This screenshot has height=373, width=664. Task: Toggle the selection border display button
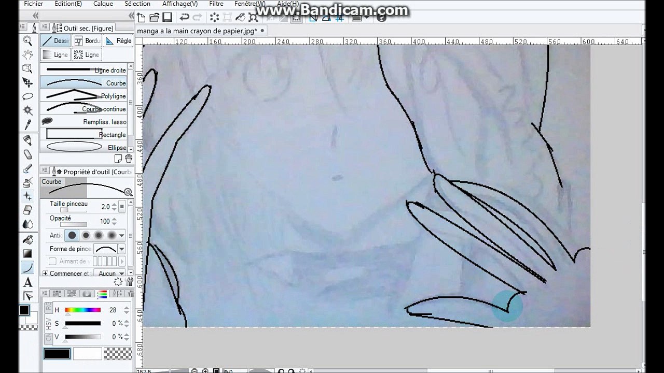click(x=296, y=18)
